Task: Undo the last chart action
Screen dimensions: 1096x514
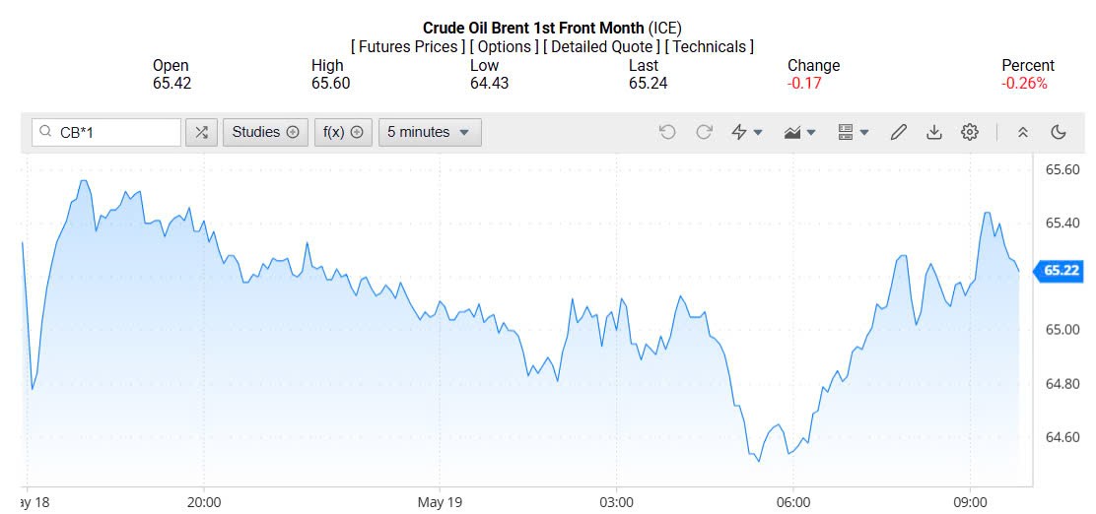Action: click(x=667, y=132)
